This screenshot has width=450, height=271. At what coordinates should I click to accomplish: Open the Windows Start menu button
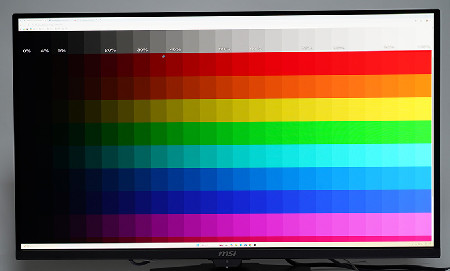pos(198,245)
